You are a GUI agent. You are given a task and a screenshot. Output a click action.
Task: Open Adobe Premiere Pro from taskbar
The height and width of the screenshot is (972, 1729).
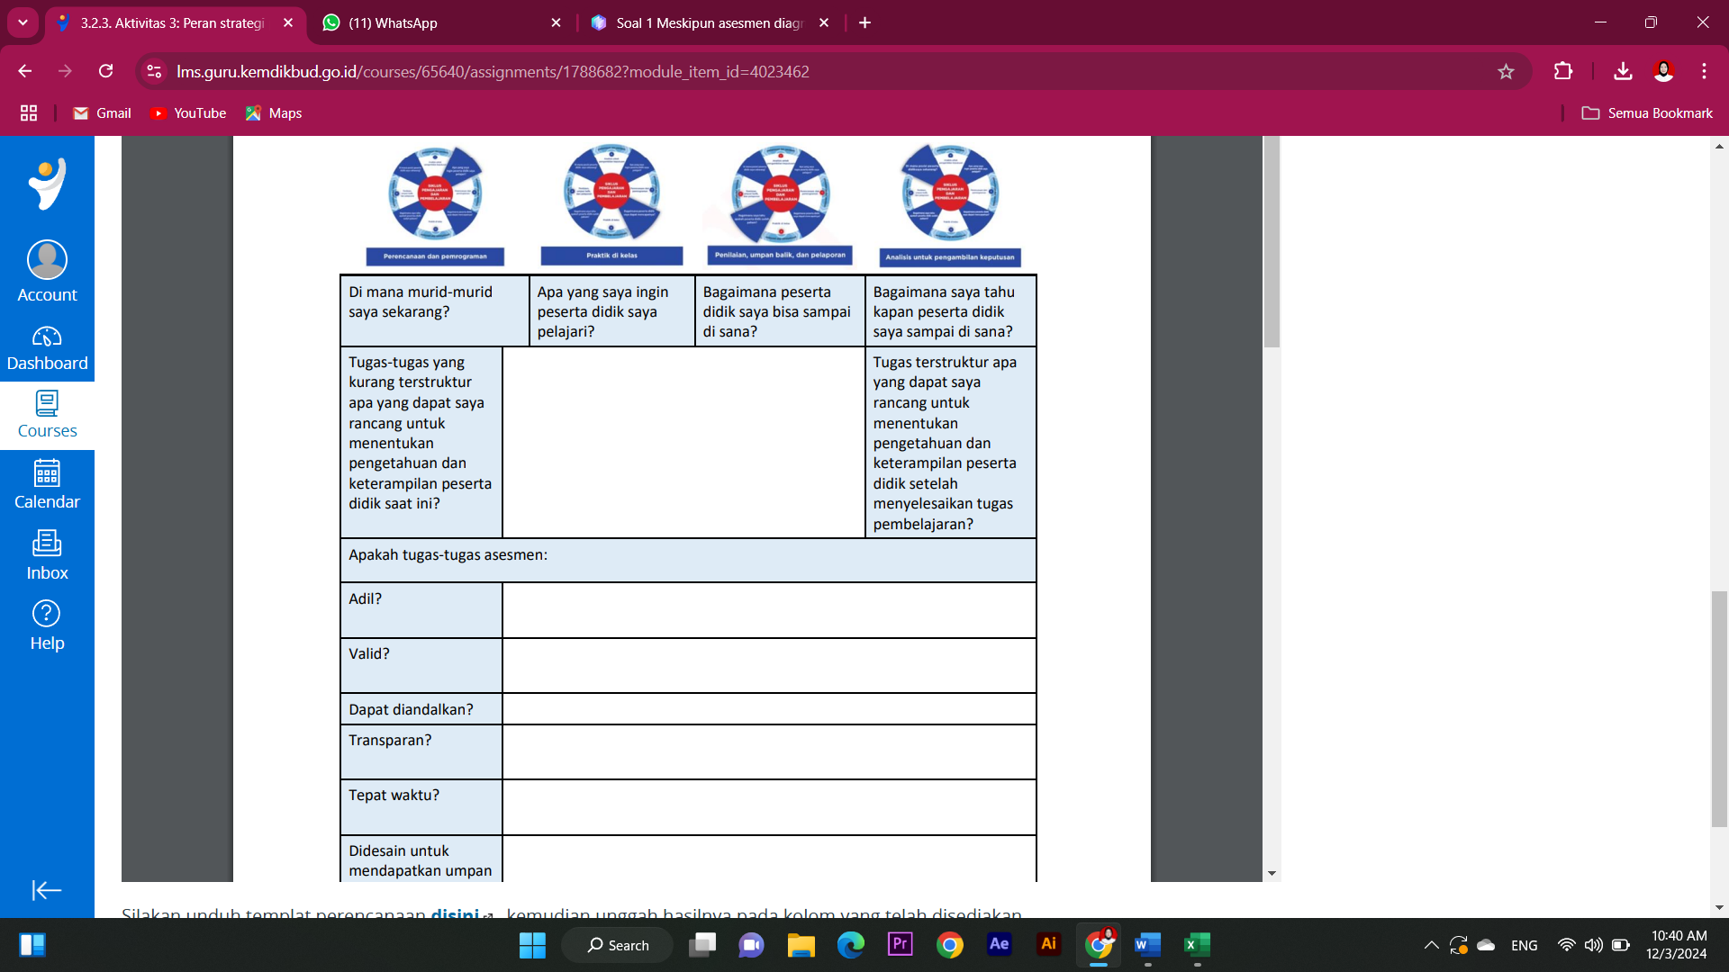pos(900,945)
